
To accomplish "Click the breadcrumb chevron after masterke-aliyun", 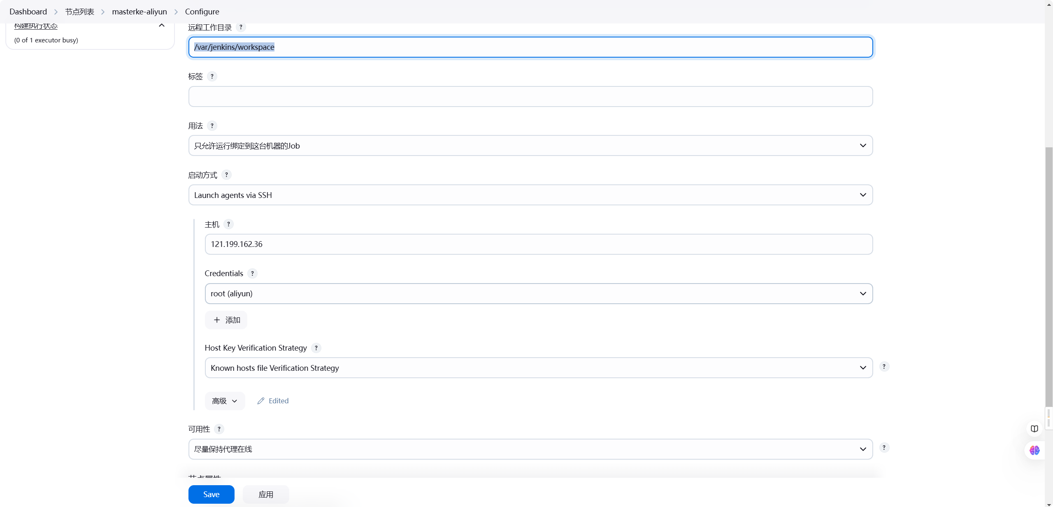I will click(x=176, y=12).
